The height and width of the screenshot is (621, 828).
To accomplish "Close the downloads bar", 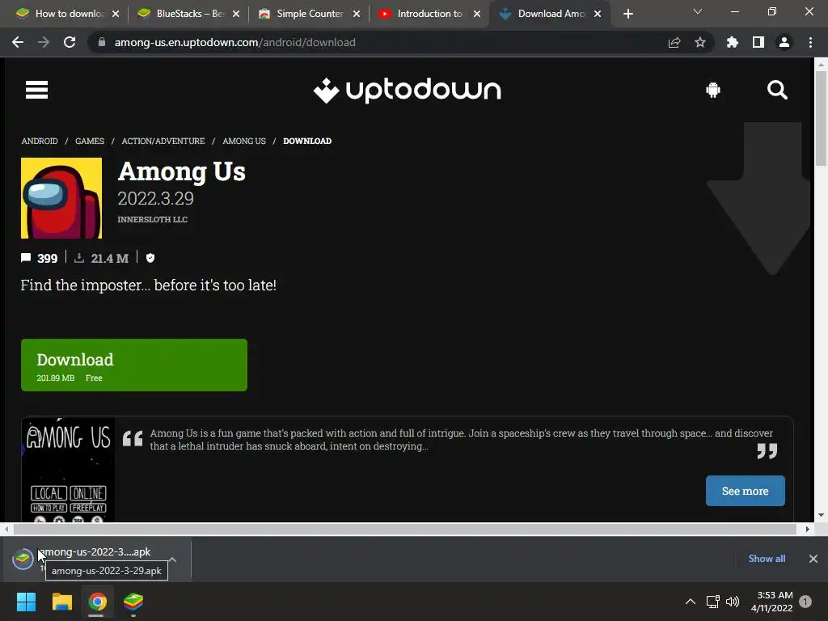I will [813, 559].
